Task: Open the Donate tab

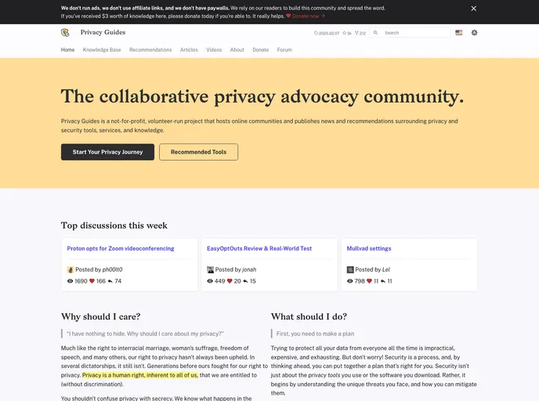Action: tap(261, 50)
